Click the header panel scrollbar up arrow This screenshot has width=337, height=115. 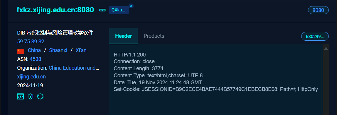pos(326,49)
